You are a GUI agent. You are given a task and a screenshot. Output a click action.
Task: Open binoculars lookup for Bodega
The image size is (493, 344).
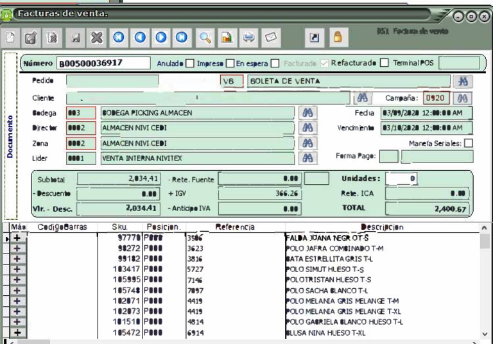click(x=307, y=113)
